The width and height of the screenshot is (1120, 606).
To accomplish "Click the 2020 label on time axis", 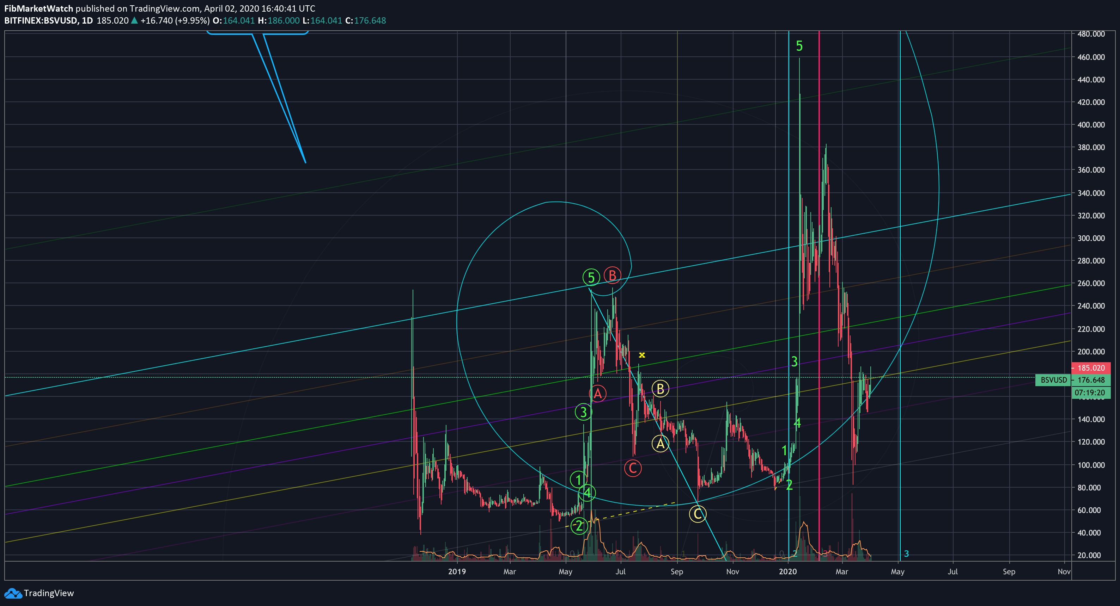I will (788, 571).
